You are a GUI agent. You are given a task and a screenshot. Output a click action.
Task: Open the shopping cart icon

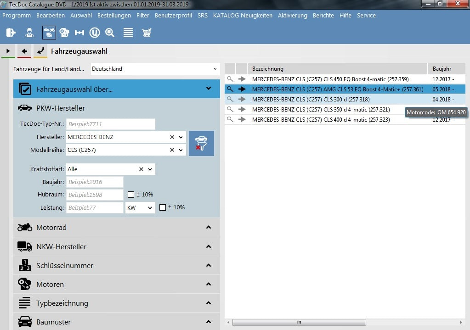click(146, 32)
